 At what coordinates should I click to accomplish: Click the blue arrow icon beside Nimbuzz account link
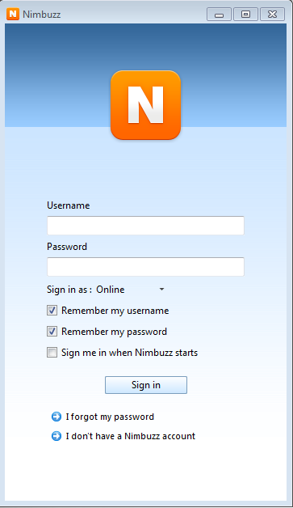coord(57,436)
